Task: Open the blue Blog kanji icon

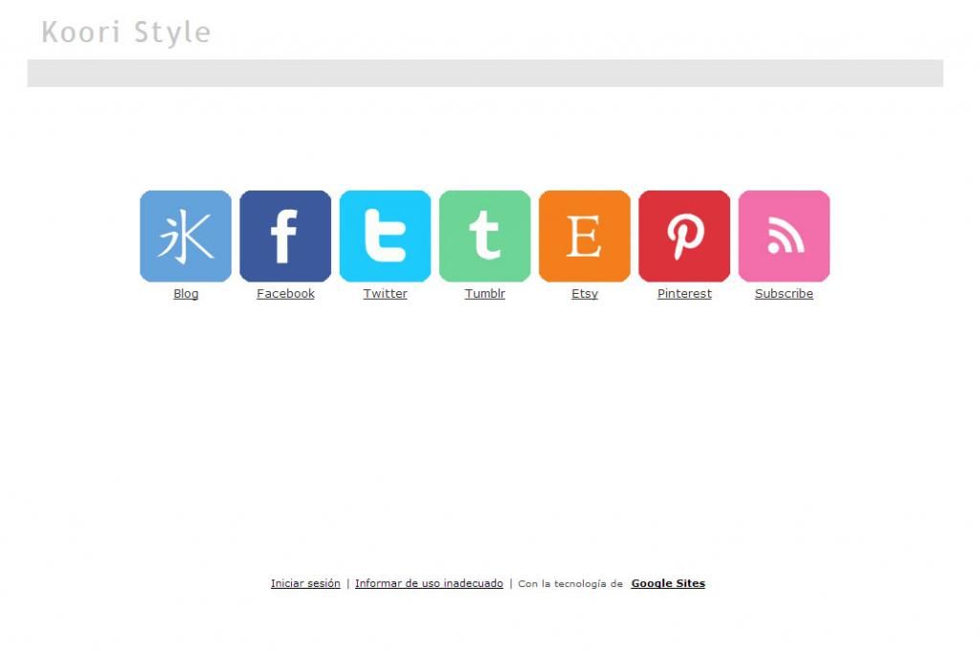Action: coord(186,236)
